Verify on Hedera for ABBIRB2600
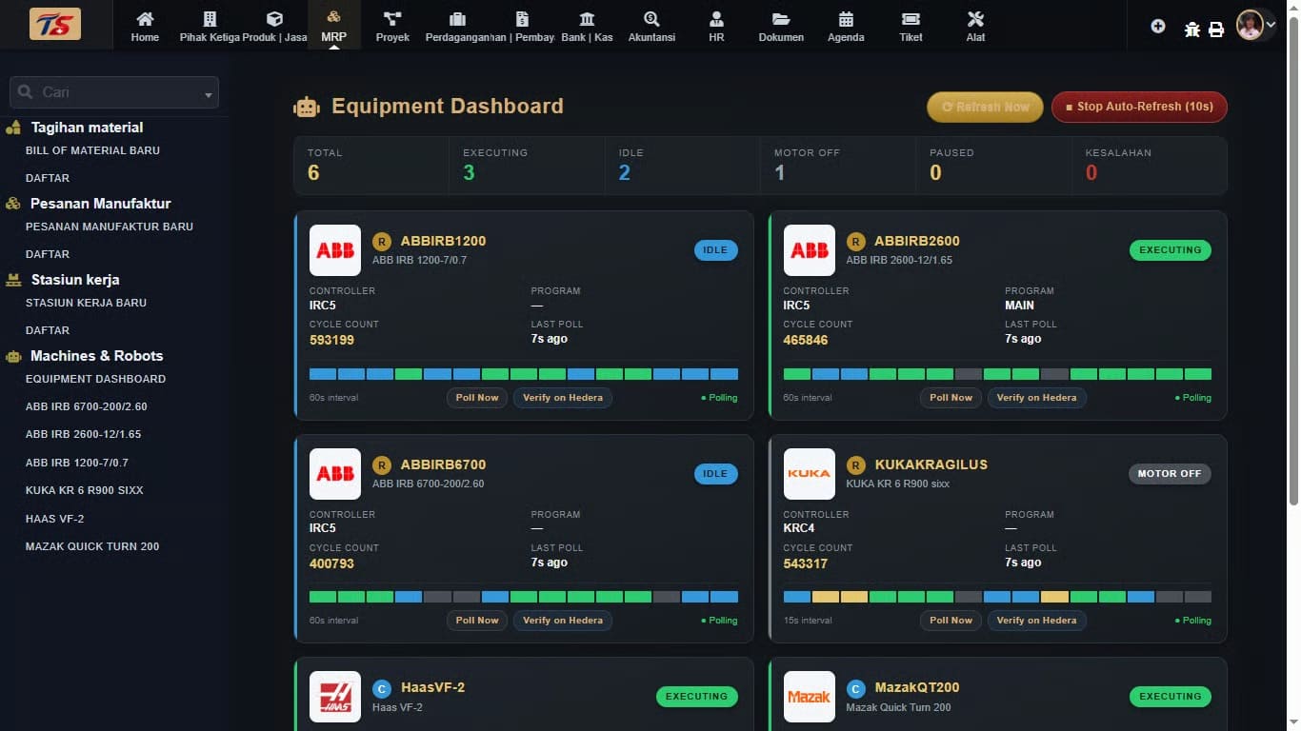 pos(1036,398)
